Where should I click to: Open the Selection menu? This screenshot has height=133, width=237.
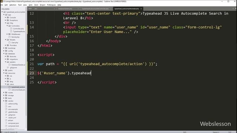(x=13, y=5)
